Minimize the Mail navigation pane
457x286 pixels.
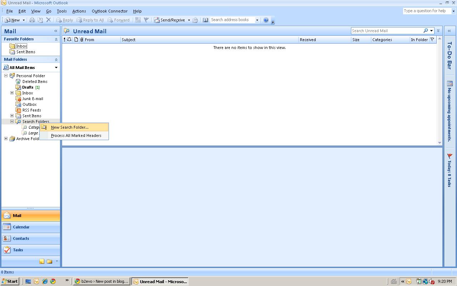point(56,31)
